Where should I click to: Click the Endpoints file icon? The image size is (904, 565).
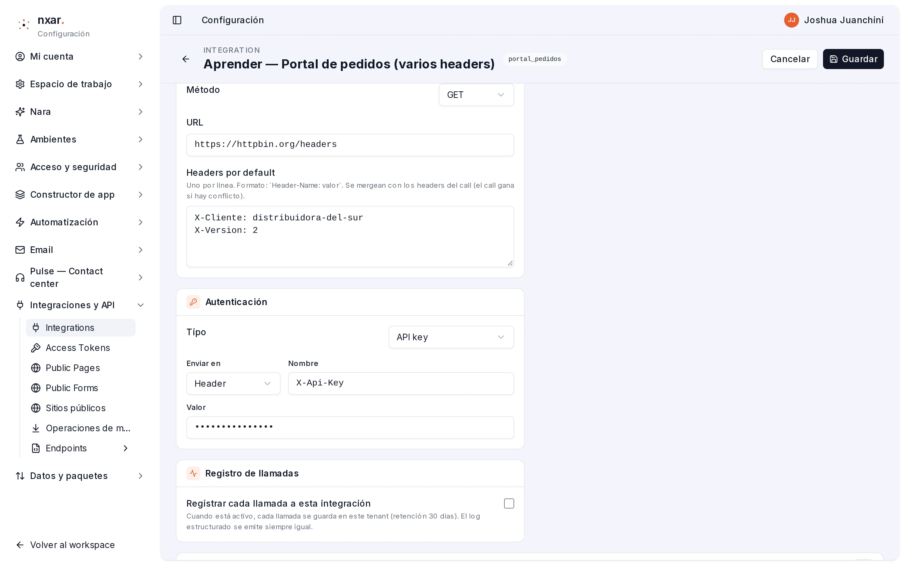coord(36,449)
